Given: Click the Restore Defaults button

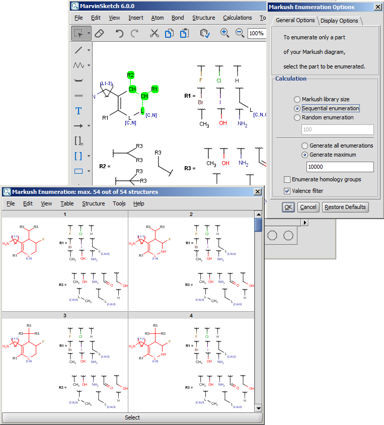Looking at the screenshot, I should tap(345, 207).
